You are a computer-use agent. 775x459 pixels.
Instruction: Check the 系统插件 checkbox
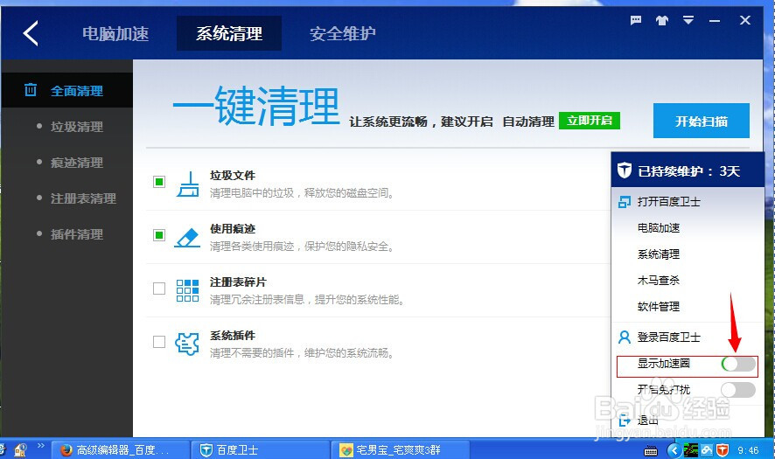(159, 342)
